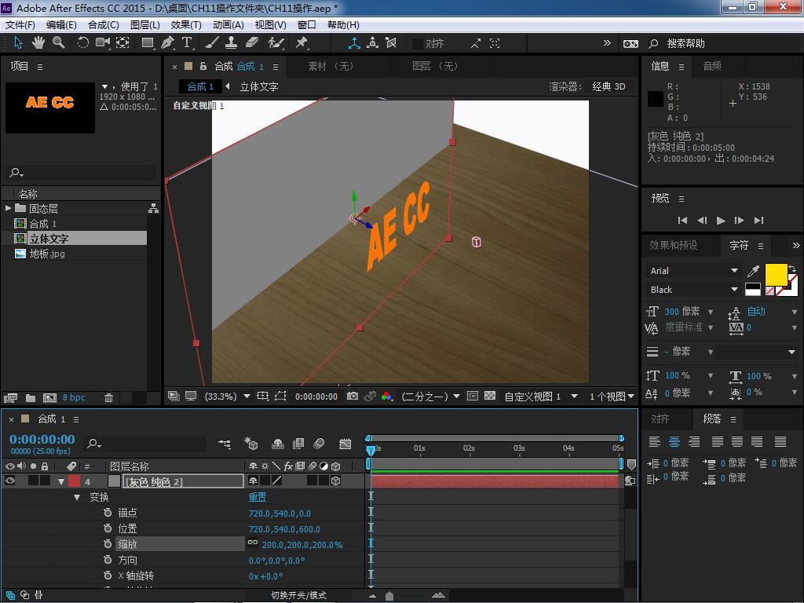
Task: Switch to View Axis mode
Action: pyautogui.click(x=391, y=44)
